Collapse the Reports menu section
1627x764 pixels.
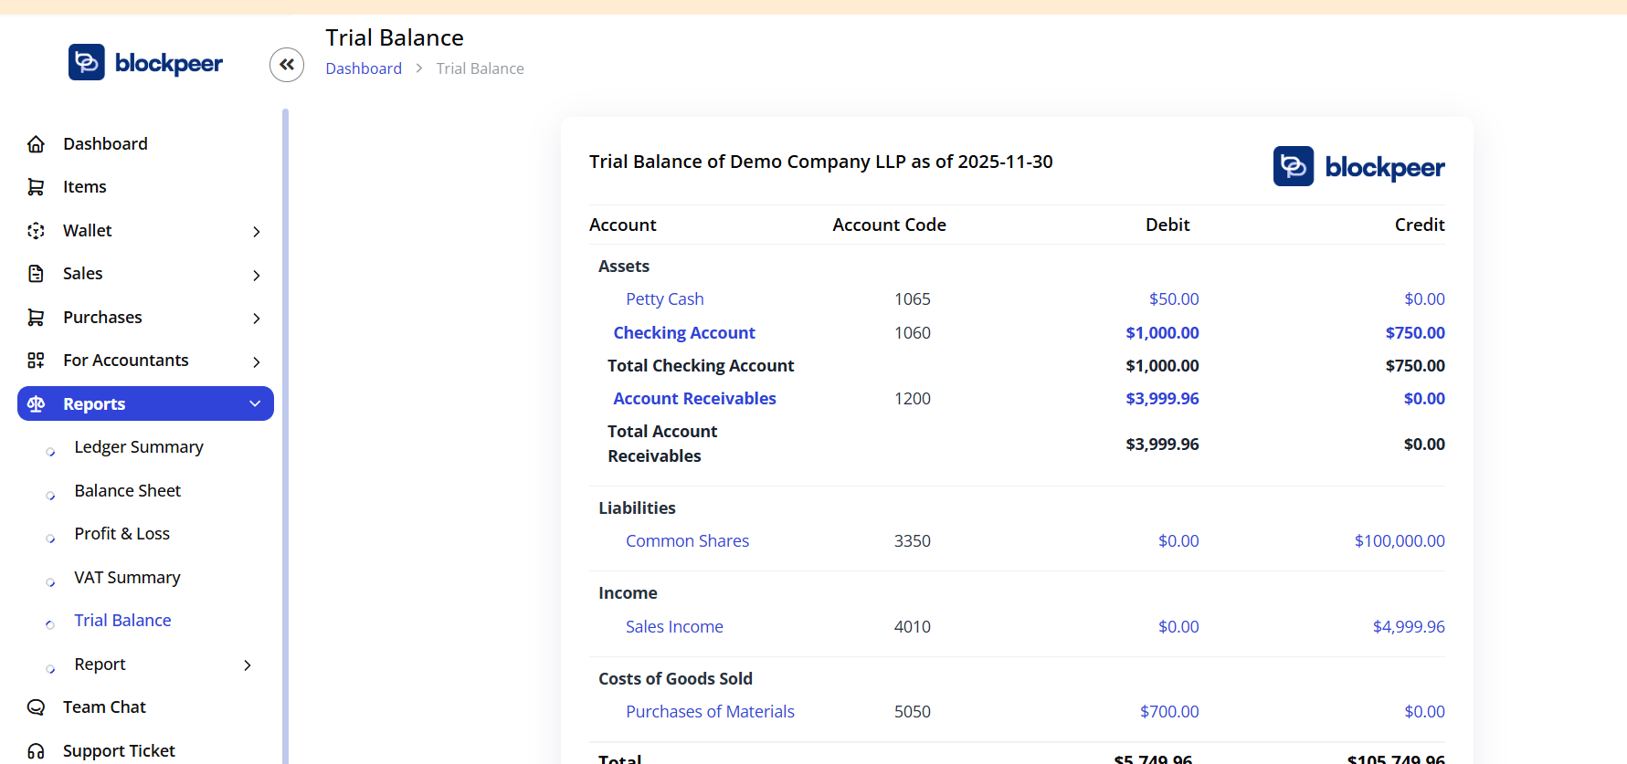pos(255,403)
